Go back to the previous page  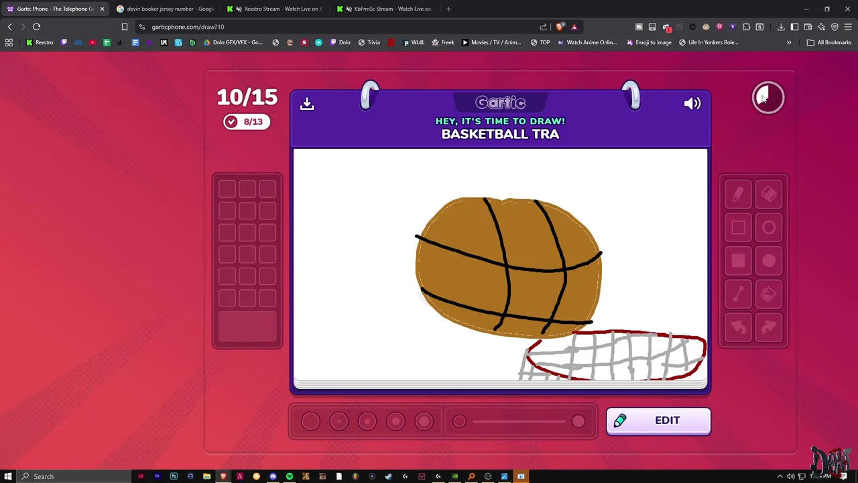coord(9,27)
